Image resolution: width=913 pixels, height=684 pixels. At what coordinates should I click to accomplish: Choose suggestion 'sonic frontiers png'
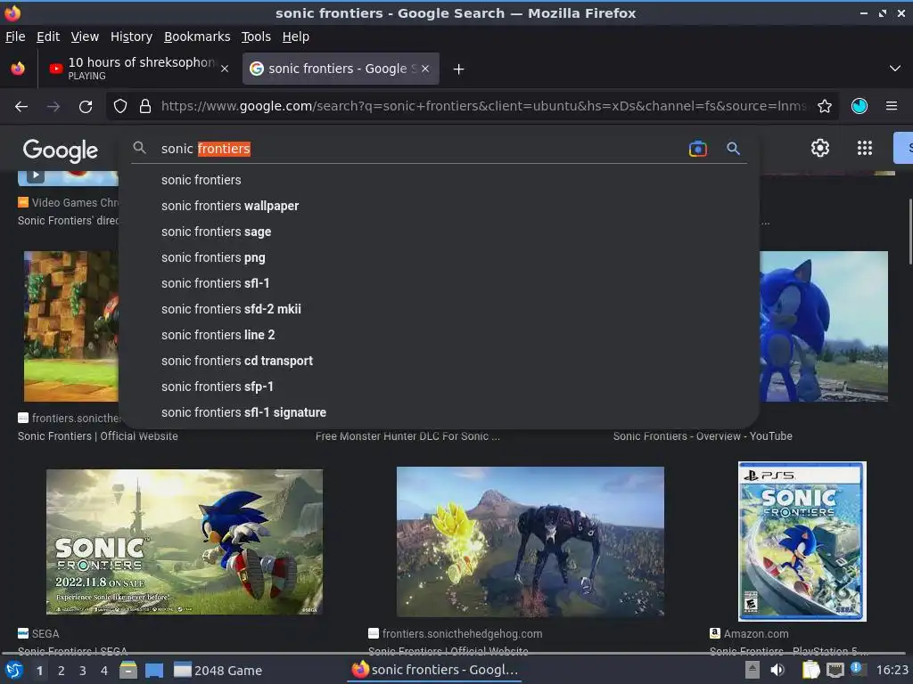tap(439, 257)
